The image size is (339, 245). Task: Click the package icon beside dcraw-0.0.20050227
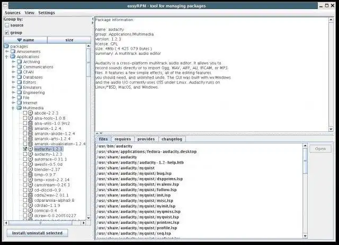[x=31, y=215]
